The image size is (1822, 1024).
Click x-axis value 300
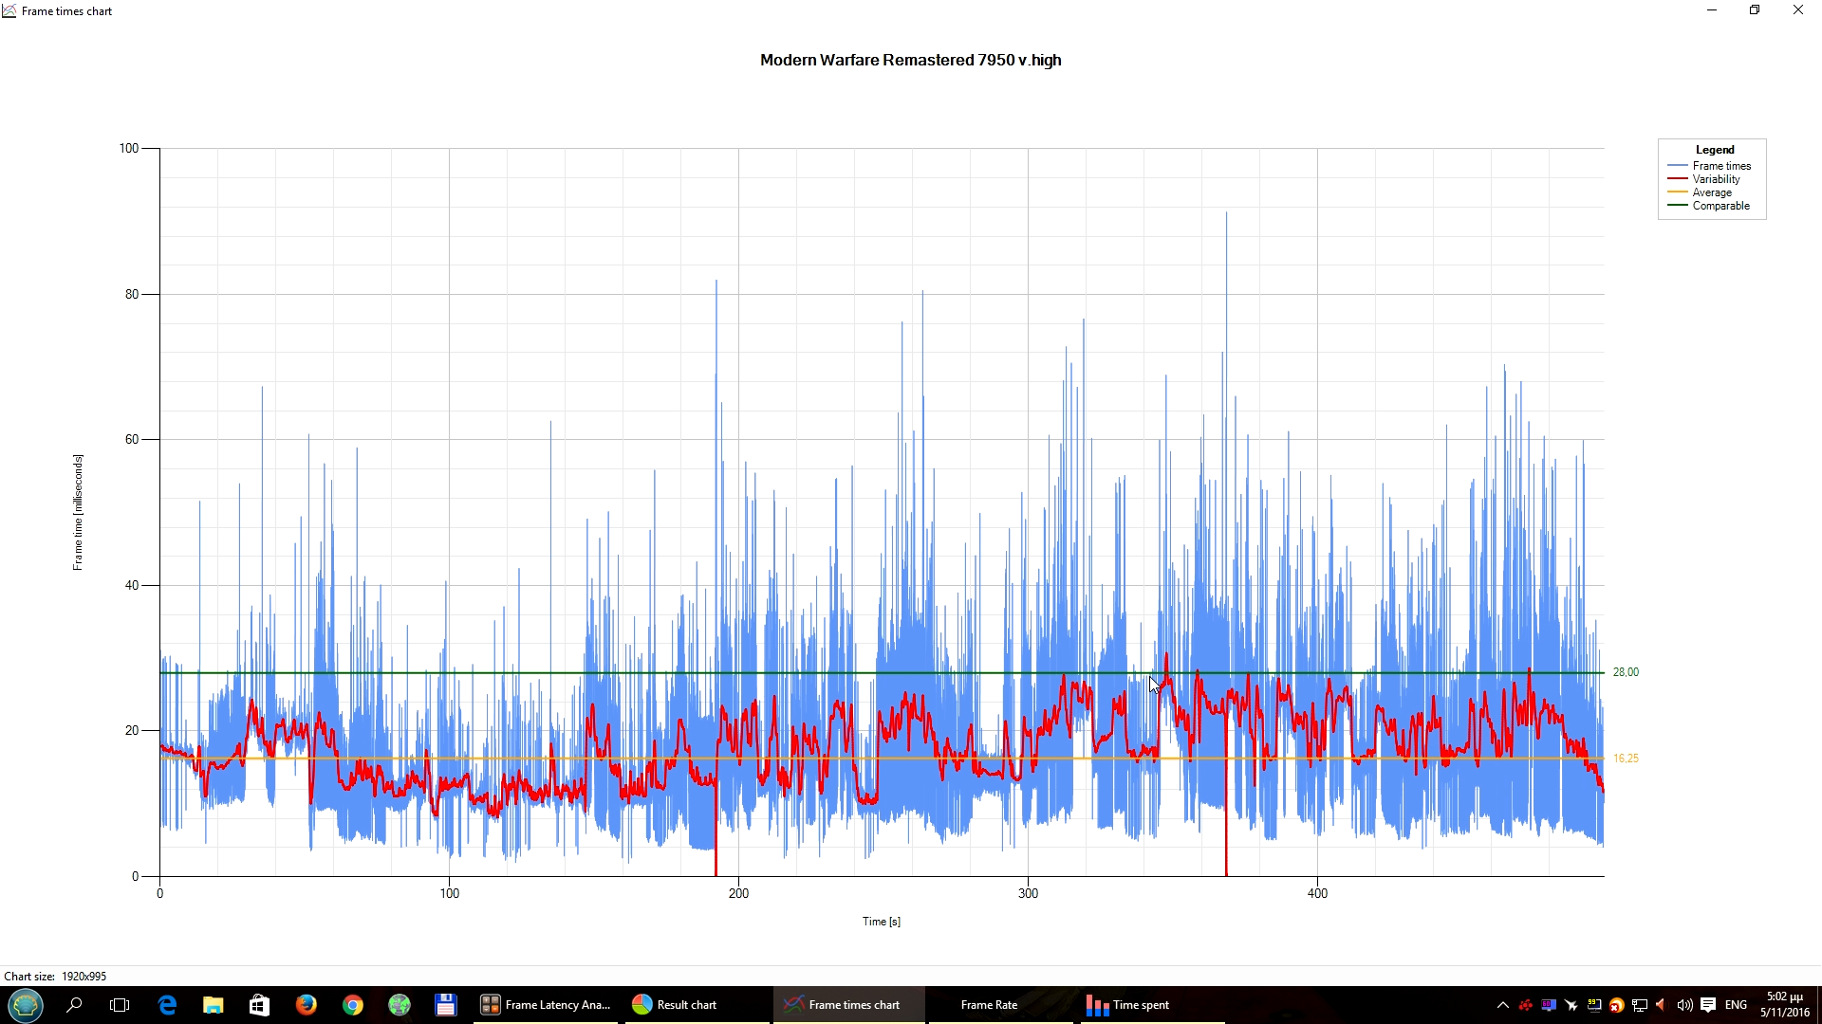(1028, 893)
